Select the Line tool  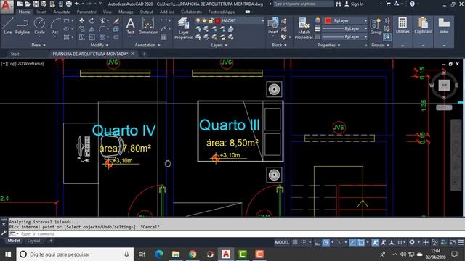coord(8,26)
